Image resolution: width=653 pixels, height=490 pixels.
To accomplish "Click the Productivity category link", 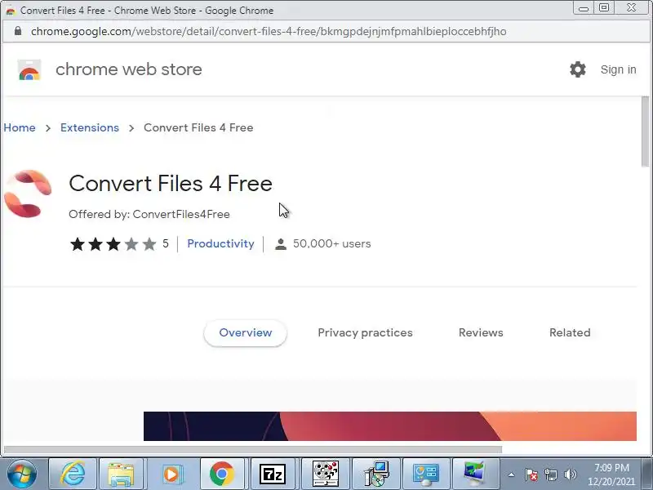I will tap(220, 243).
